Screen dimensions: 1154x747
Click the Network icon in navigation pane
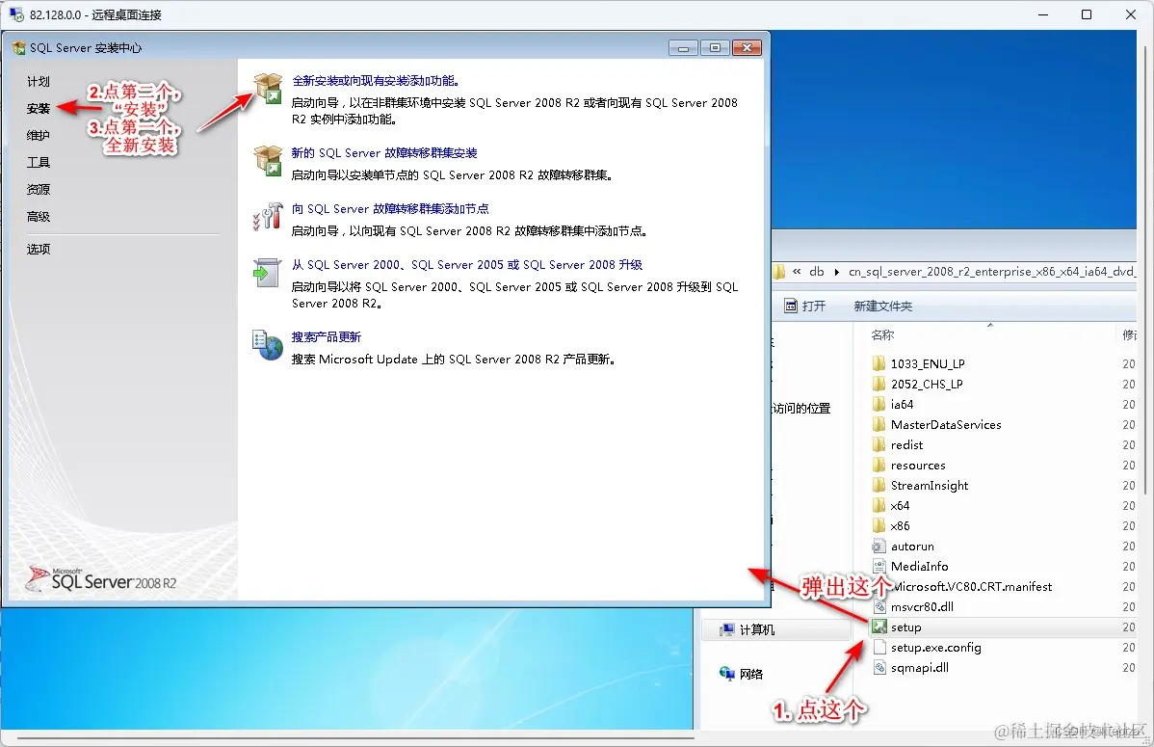[727, 673]
